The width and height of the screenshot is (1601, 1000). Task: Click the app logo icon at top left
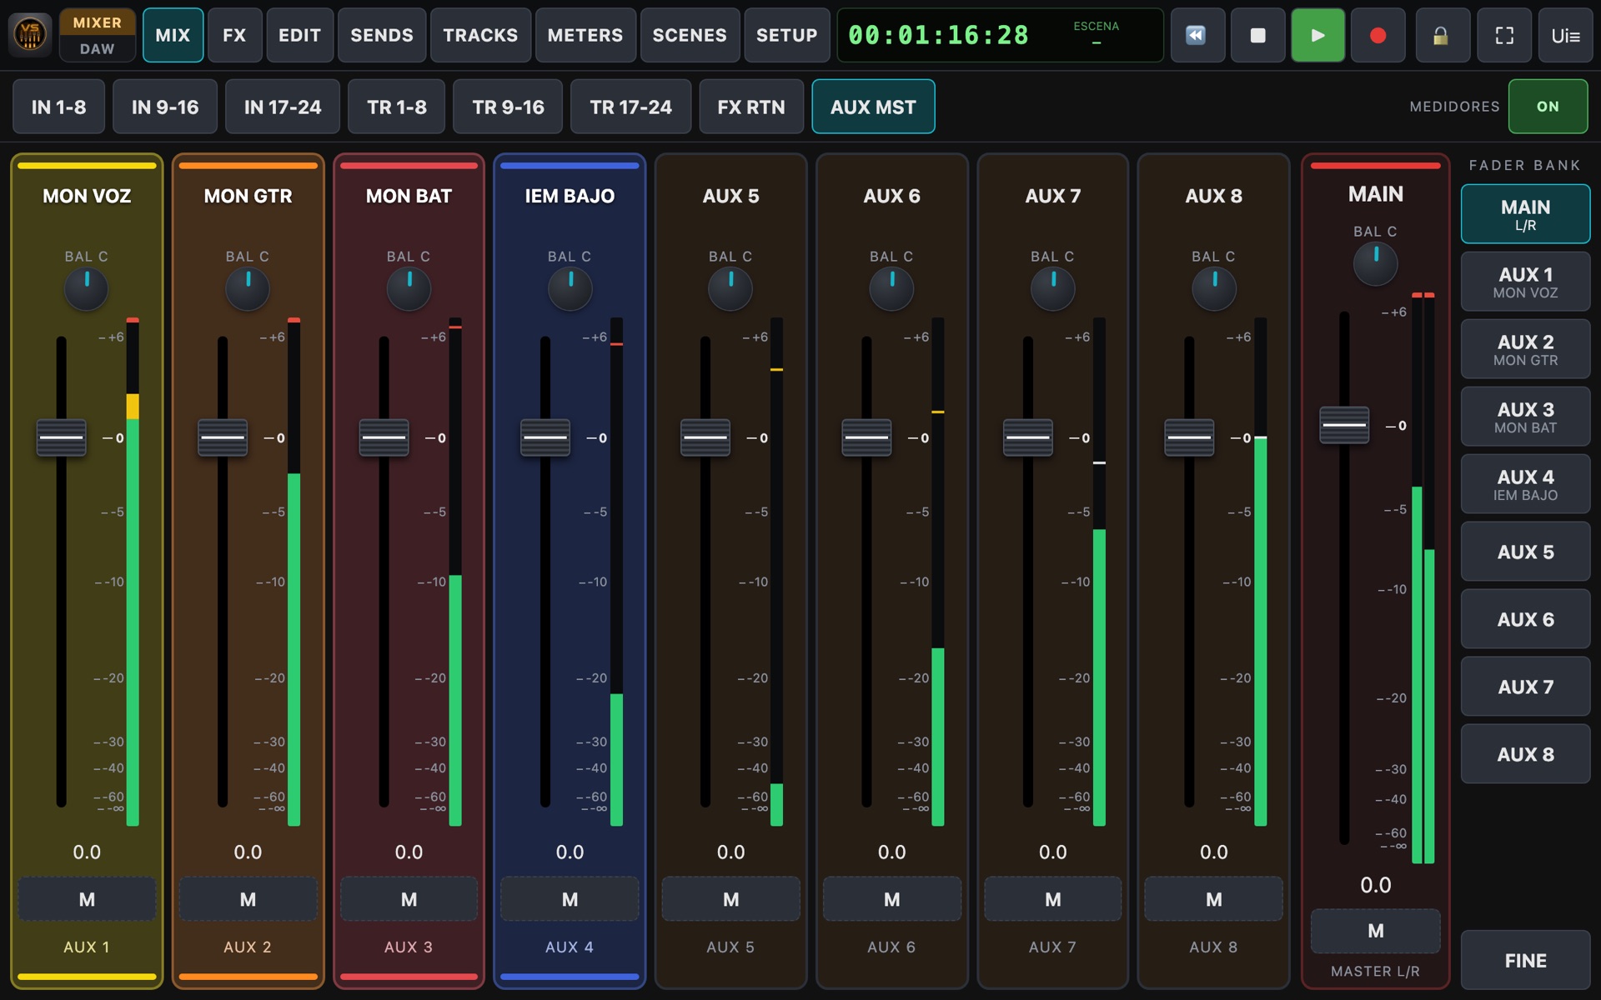tap(30, 34)
